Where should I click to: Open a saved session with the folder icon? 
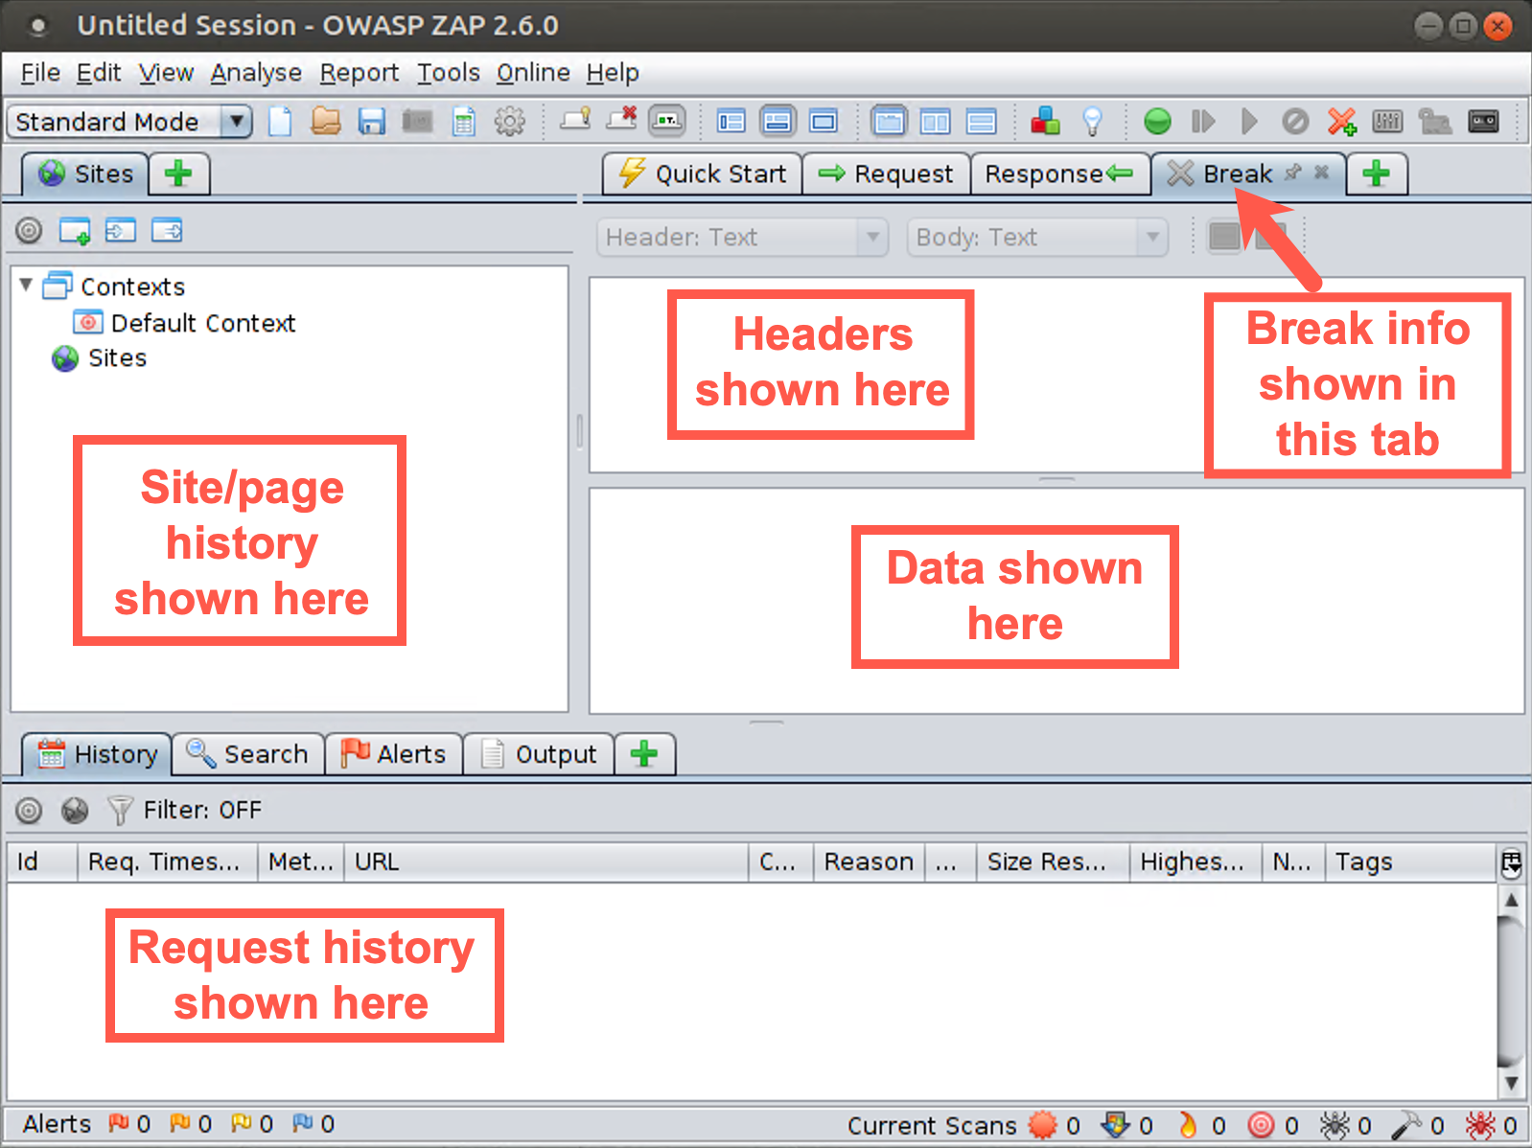(326, 122)
